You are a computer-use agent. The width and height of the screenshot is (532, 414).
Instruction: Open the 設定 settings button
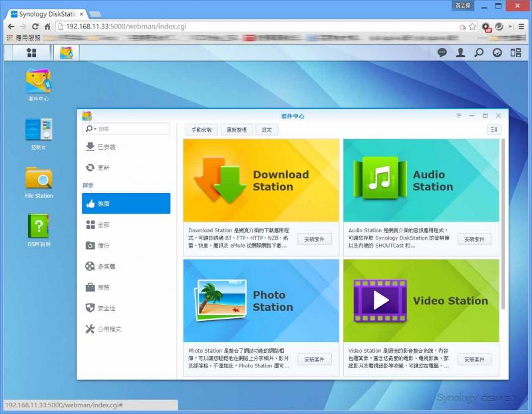267,129
